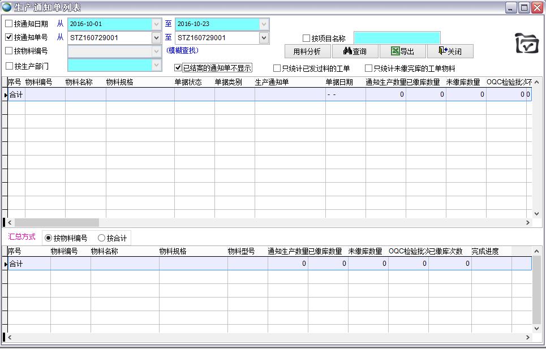This screenshot has height=349, width=546.
Task: Uncheck the 按通知单号 checkbox
Action: [x=9, y=37]
